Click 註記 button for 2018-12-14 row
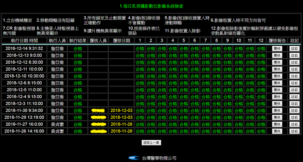Viewport: 303px width, 162px height. pos(294,49)
